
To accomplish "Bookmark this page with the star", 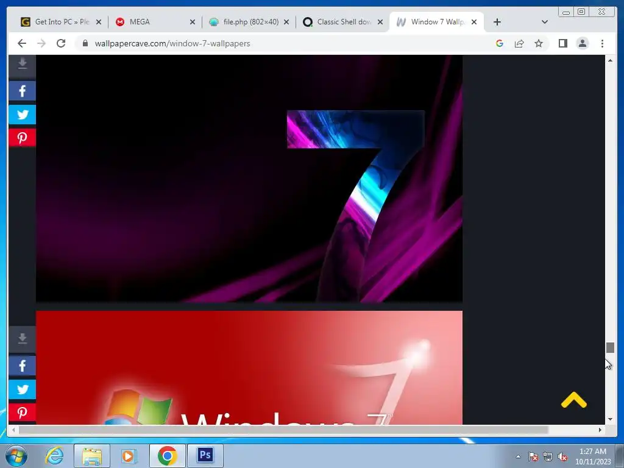I will coord(539,43).
